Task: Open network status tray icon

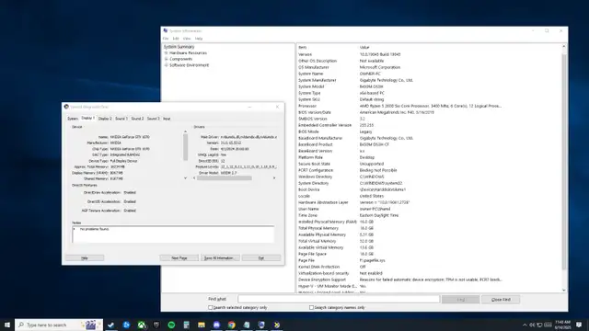Action: pyautogui.click(x=539, y=325)
